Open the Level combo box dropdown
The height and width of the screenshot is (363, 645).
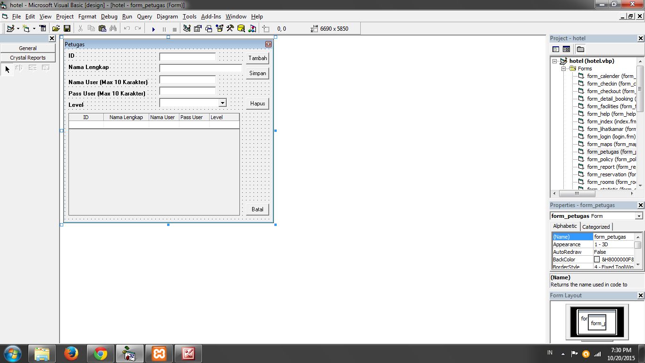tap(222, 103)
